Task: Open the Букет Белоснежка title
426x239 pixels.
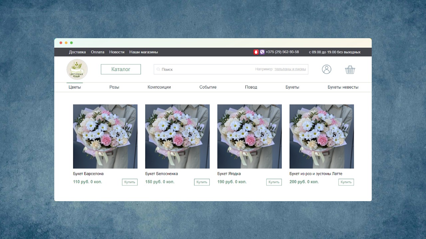Action: (x=161, y=174)
